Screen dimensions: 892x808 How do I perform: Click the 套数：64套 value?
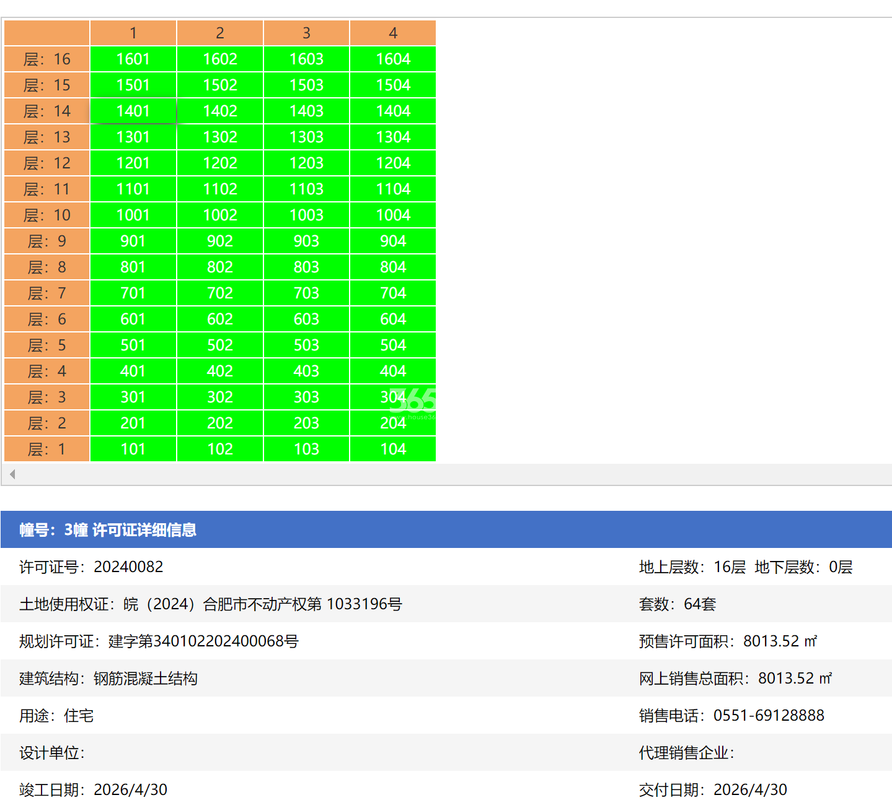coord(678,604)
